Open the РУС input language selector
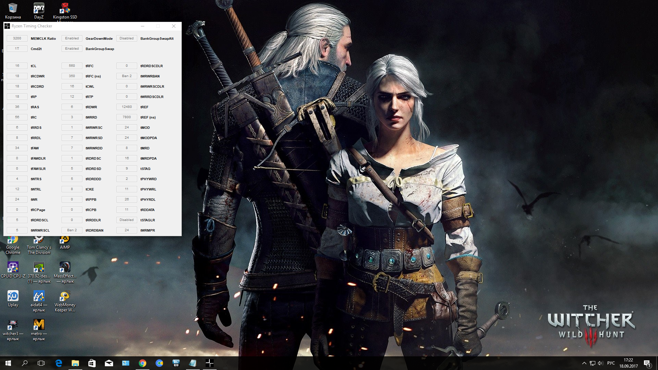 coord(611,363)
